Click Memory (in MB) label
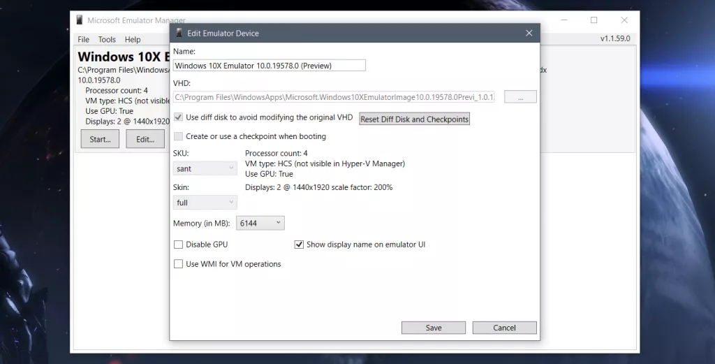 (202, 223)
